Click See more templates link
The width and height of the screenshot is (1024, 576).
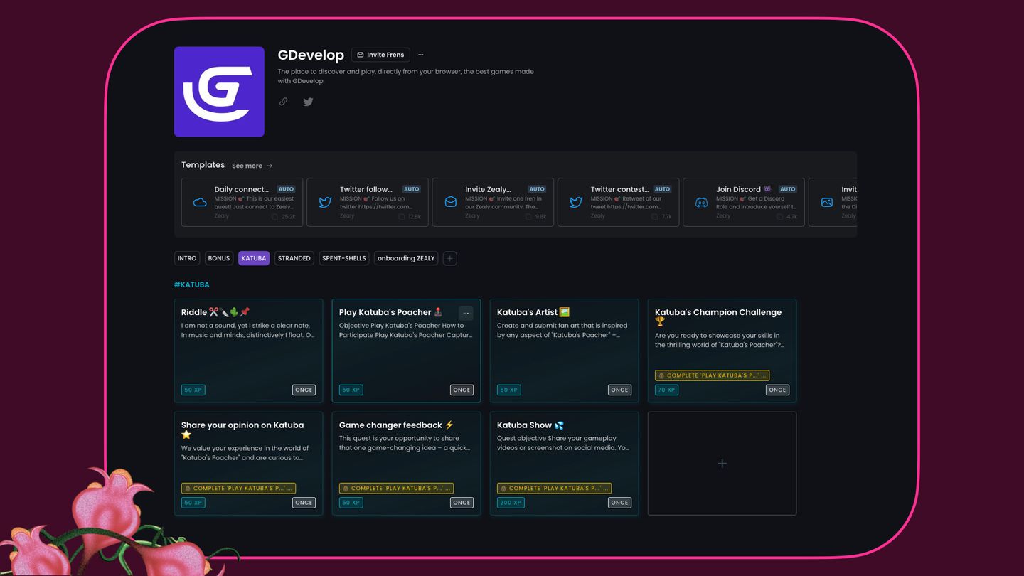[x=247, y=166]
